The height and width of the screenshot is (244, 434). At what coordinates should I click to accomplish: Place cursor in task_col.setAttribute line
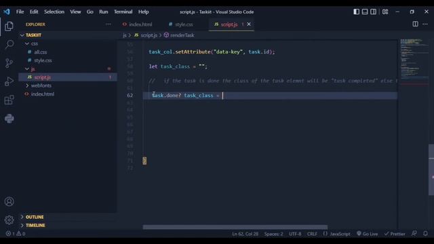click(x=212, y=52)
